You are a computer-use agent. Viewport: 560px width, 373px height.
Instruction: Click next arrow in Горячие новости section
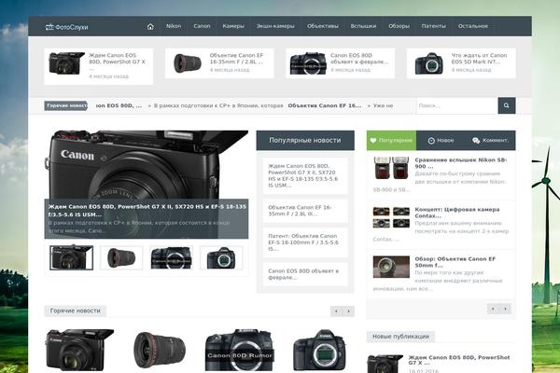tap(348, 311)
